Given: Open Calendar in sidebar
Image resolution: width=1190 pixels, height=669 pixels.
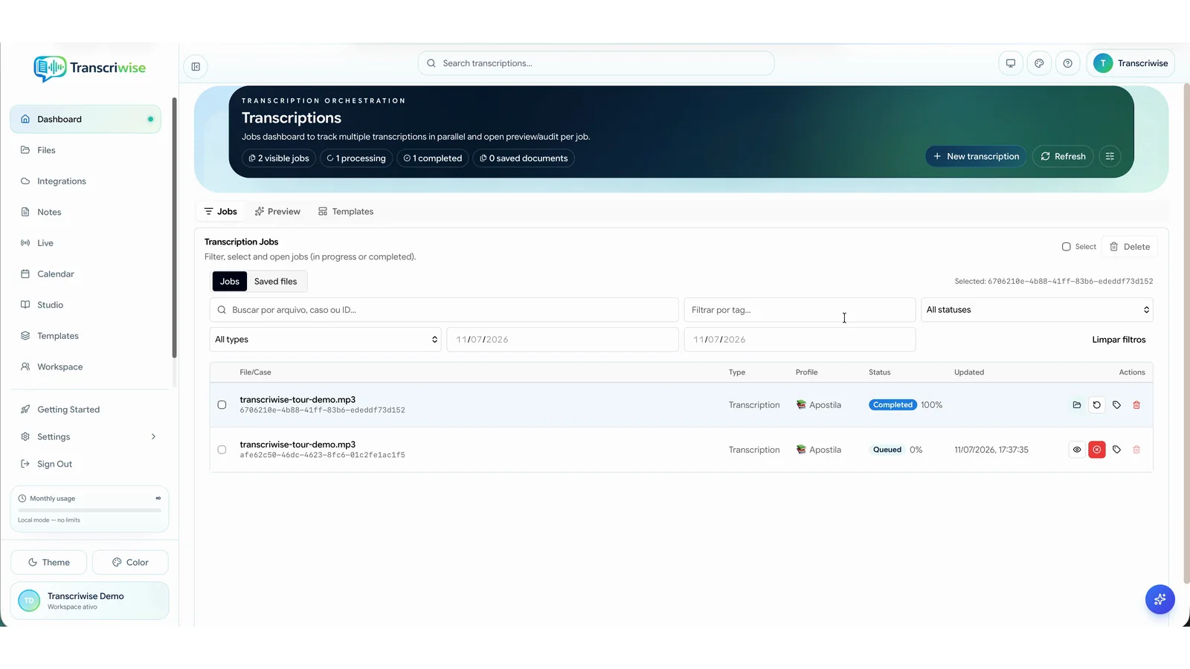Looking at the screenshot, I should [x=86, y=274].
